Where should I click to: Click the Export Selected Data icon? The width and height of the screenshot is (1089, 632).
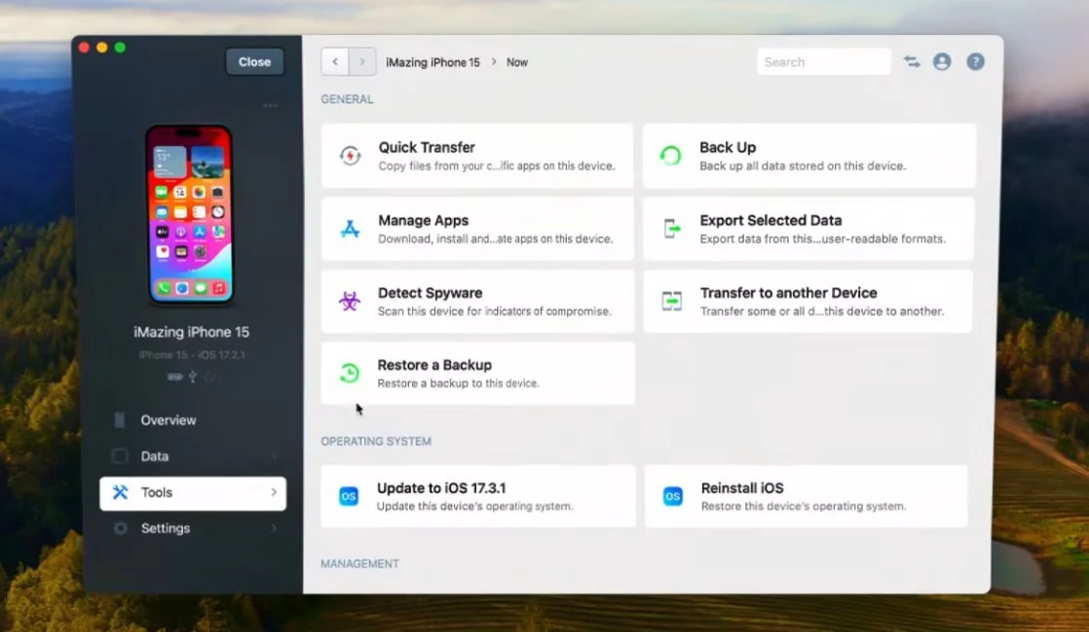(x=671, y=229)
